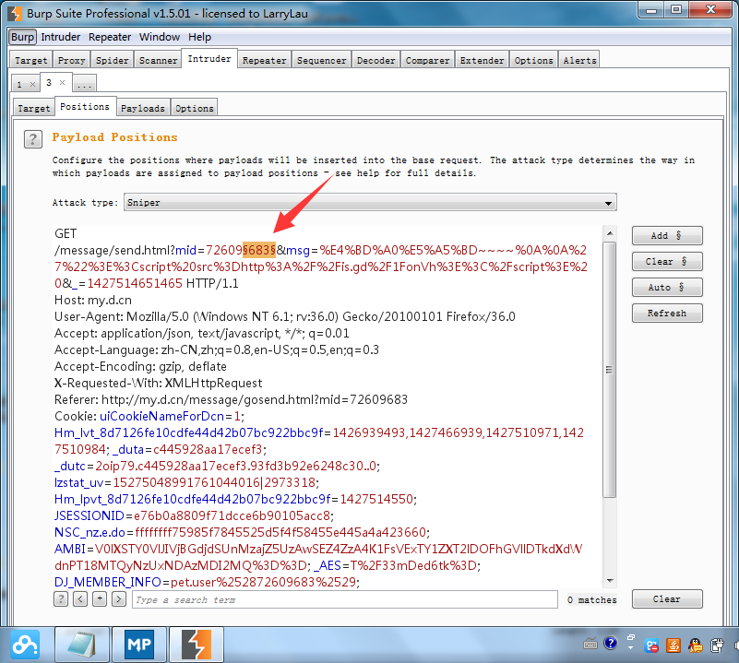Open Burp Suite taskbar icon
Image resolution: width=739 pixels, height=663 pixels.
197,645
